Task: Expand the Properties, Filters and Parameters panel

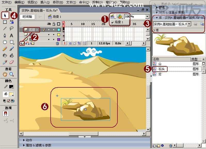Action: (x=24, y=145)
